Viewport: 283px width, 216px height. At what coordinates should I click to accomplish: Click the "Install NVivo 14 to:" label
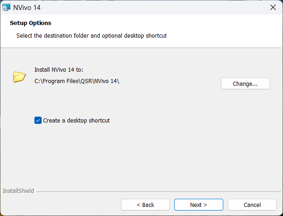tap(59, 70)
